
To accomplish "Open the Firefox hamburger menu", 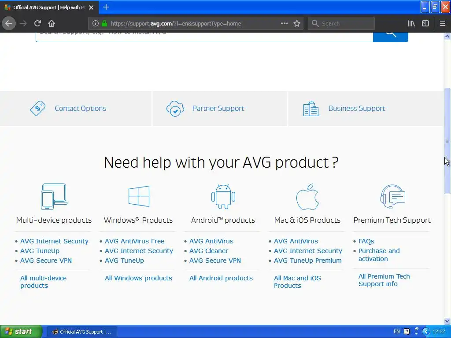I will coord(443,23).
